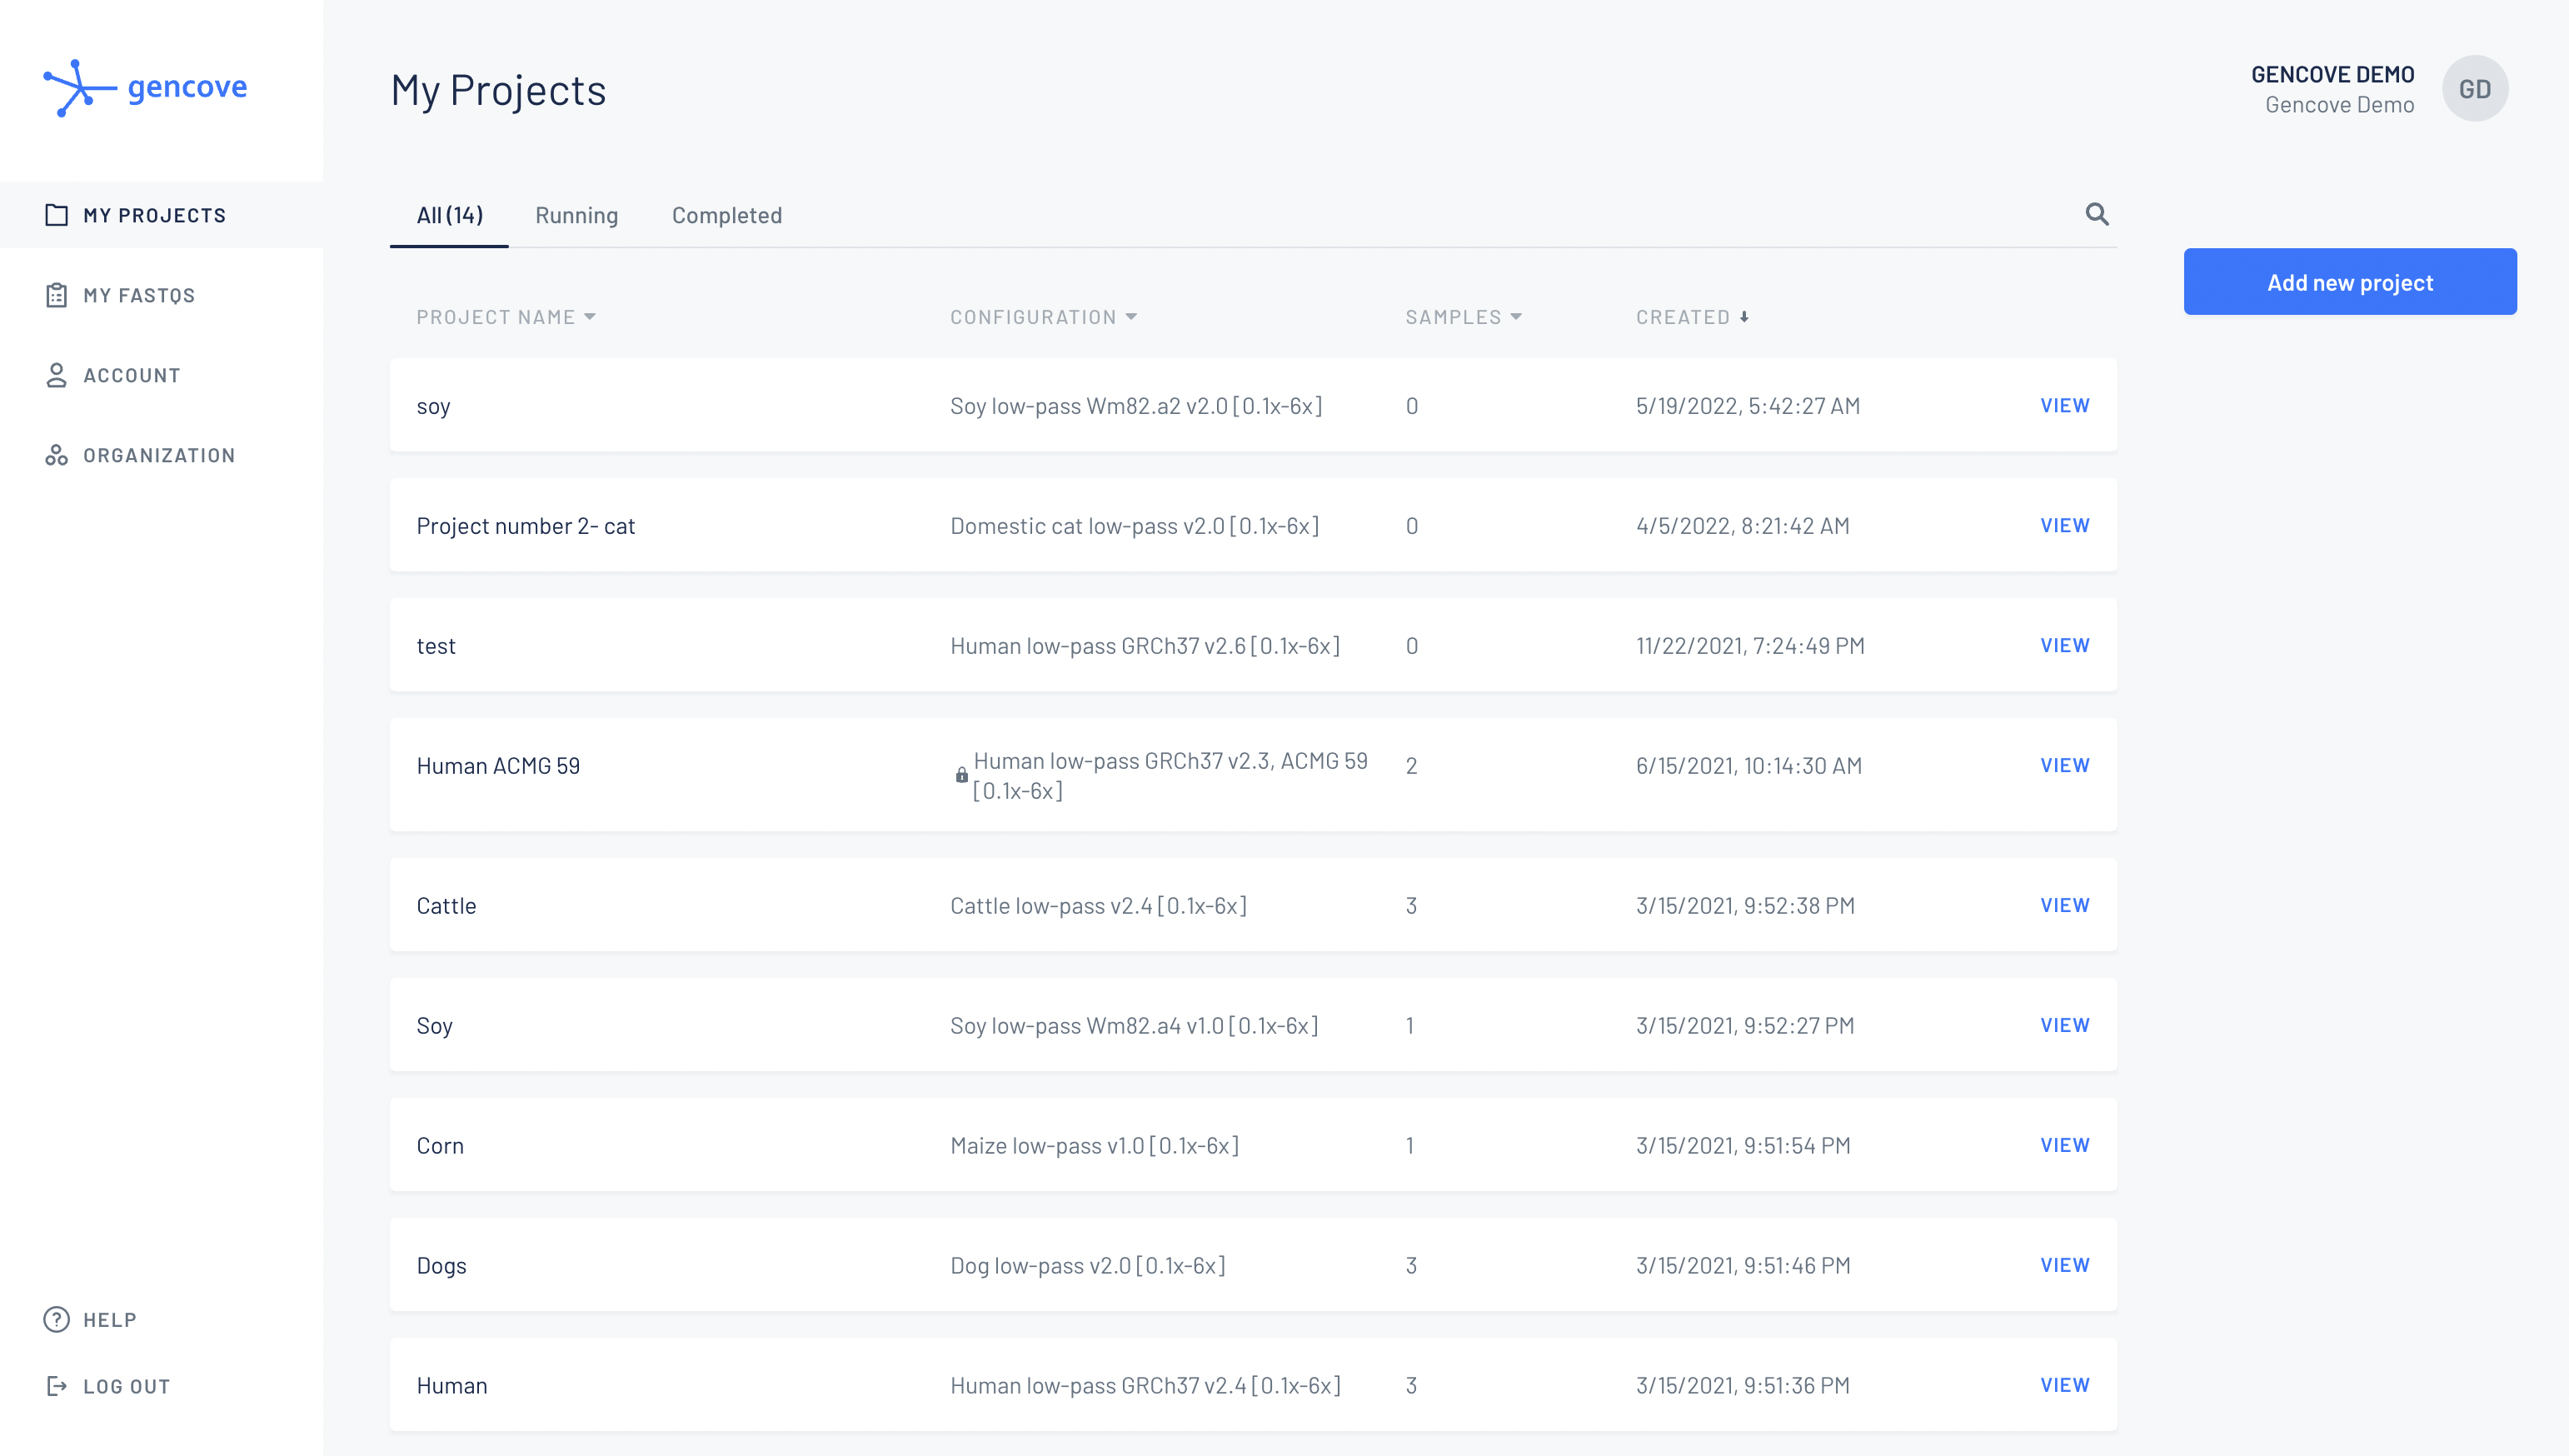The image size is (2569, 1456).
Task: Click the Corn project name
Action: click(440, 1146)
